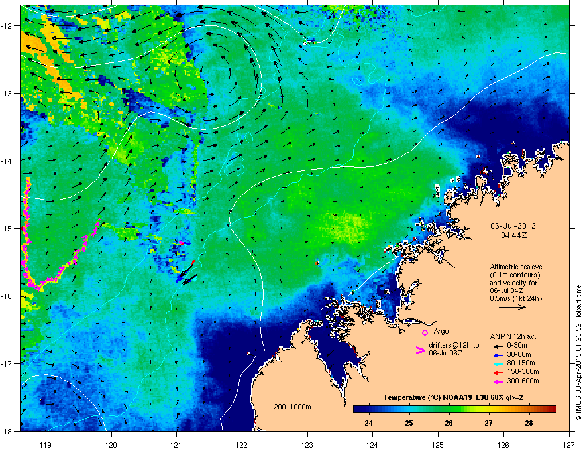Viewport: 583px width, 451px height.
Task: Click the Temperature (°C) NOAA19_L3U colorbar title
Action: point(453,398)
